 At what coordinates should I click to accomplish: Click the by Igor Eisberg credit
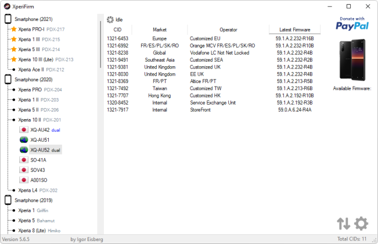coord(87,239)
